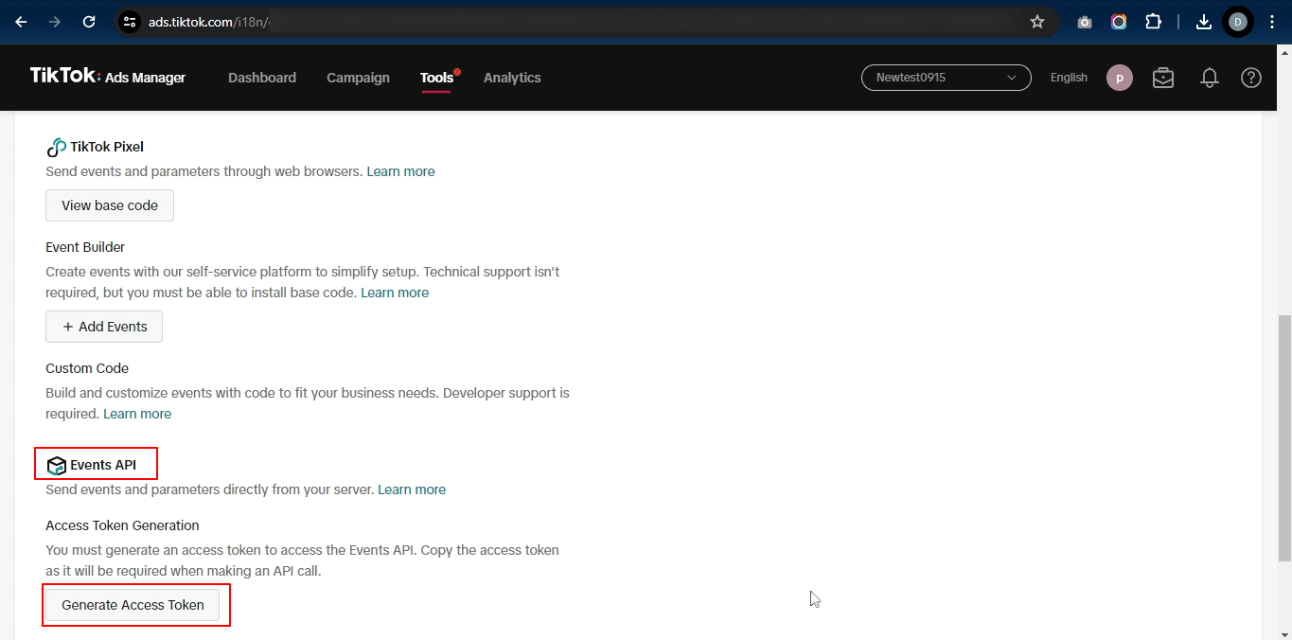Open the briefcase business center icon
The width and height of the screenshot is (1292, 640).
(x=1163, y=78)
